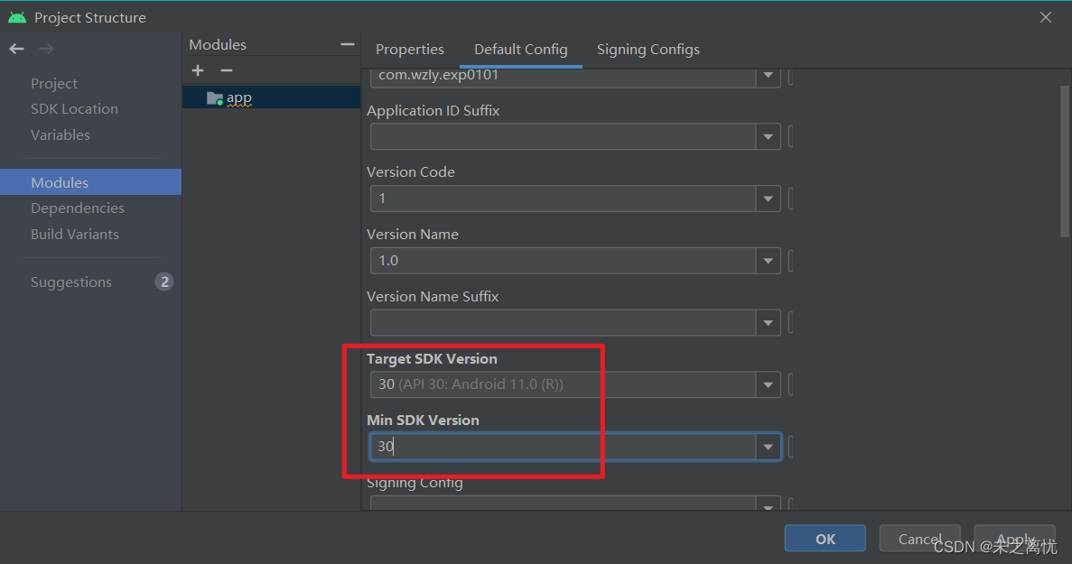Screen dimensions: 1072x564
Task: Click the Target SDK Version label
Action: 432,358
